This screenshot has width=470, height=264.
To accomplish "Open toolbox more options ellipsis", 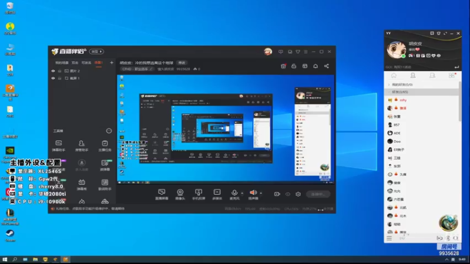I will [109, 131].
